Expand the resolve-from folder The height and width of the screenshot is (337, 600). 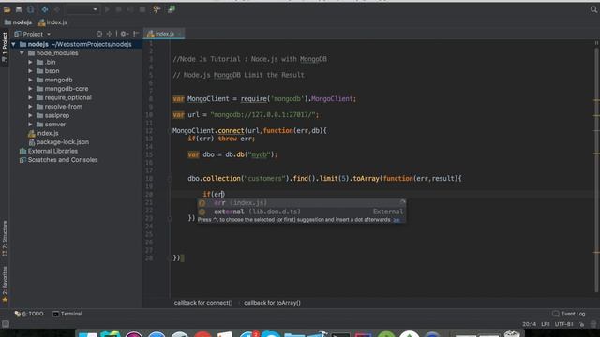(30, 107)
